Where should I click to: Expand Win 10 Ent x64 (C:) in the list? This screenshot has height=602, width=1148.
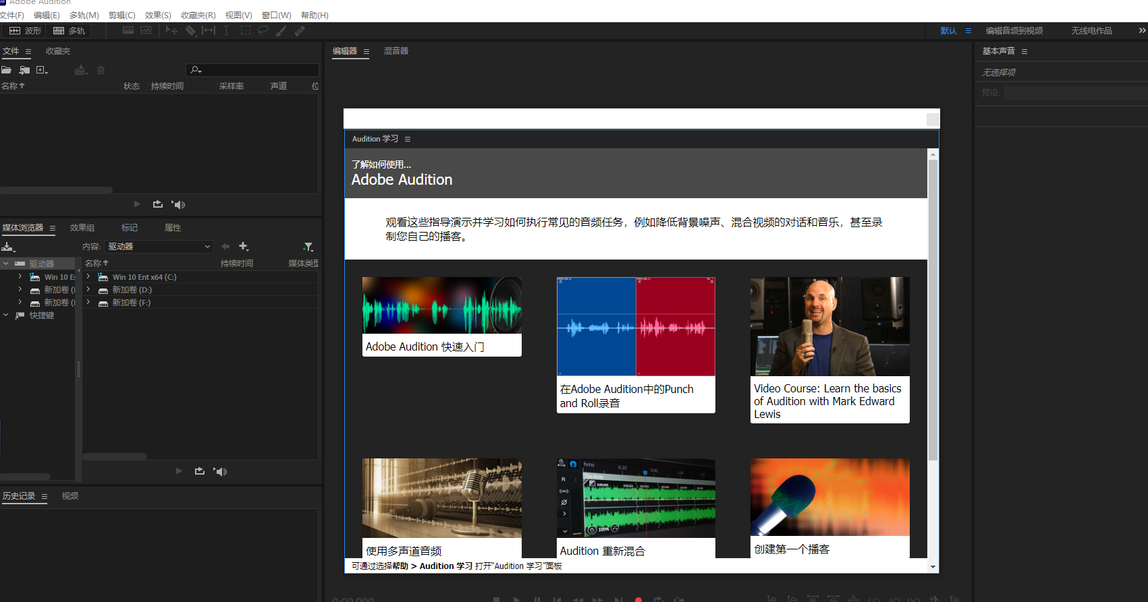point(88,276)
